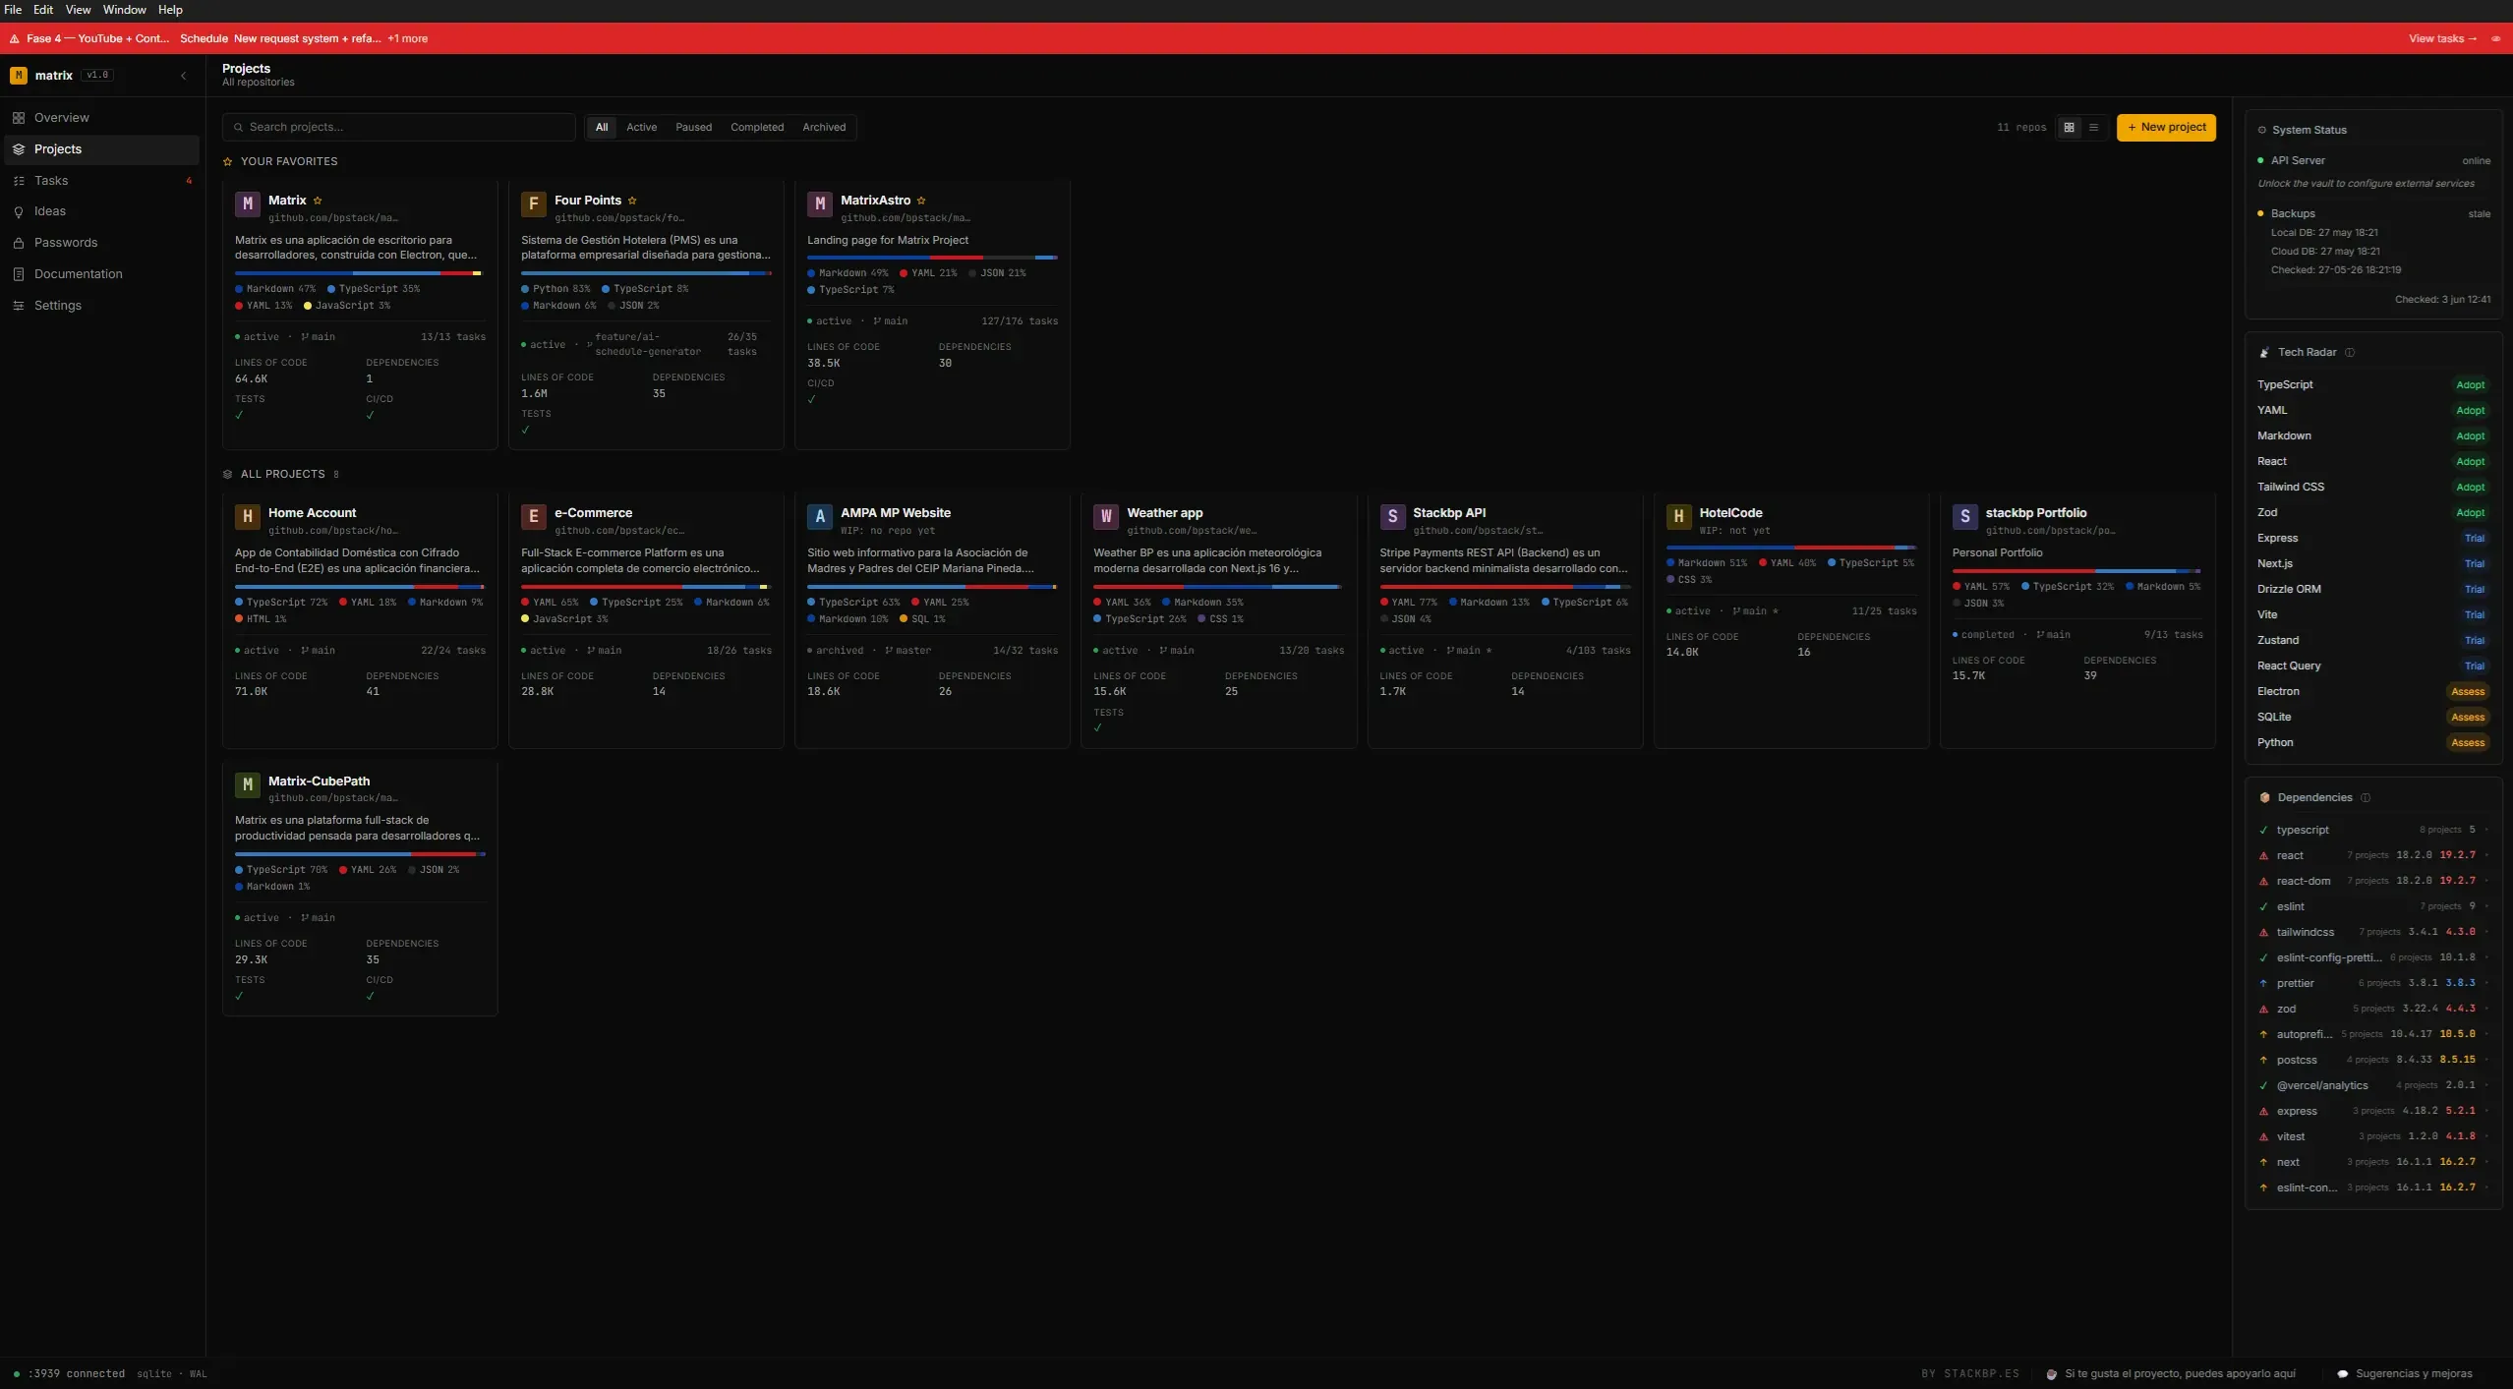This screenshot has width=2513, height=1389.
Task: Focus the Search projects input
Action: tap(399, 127)
